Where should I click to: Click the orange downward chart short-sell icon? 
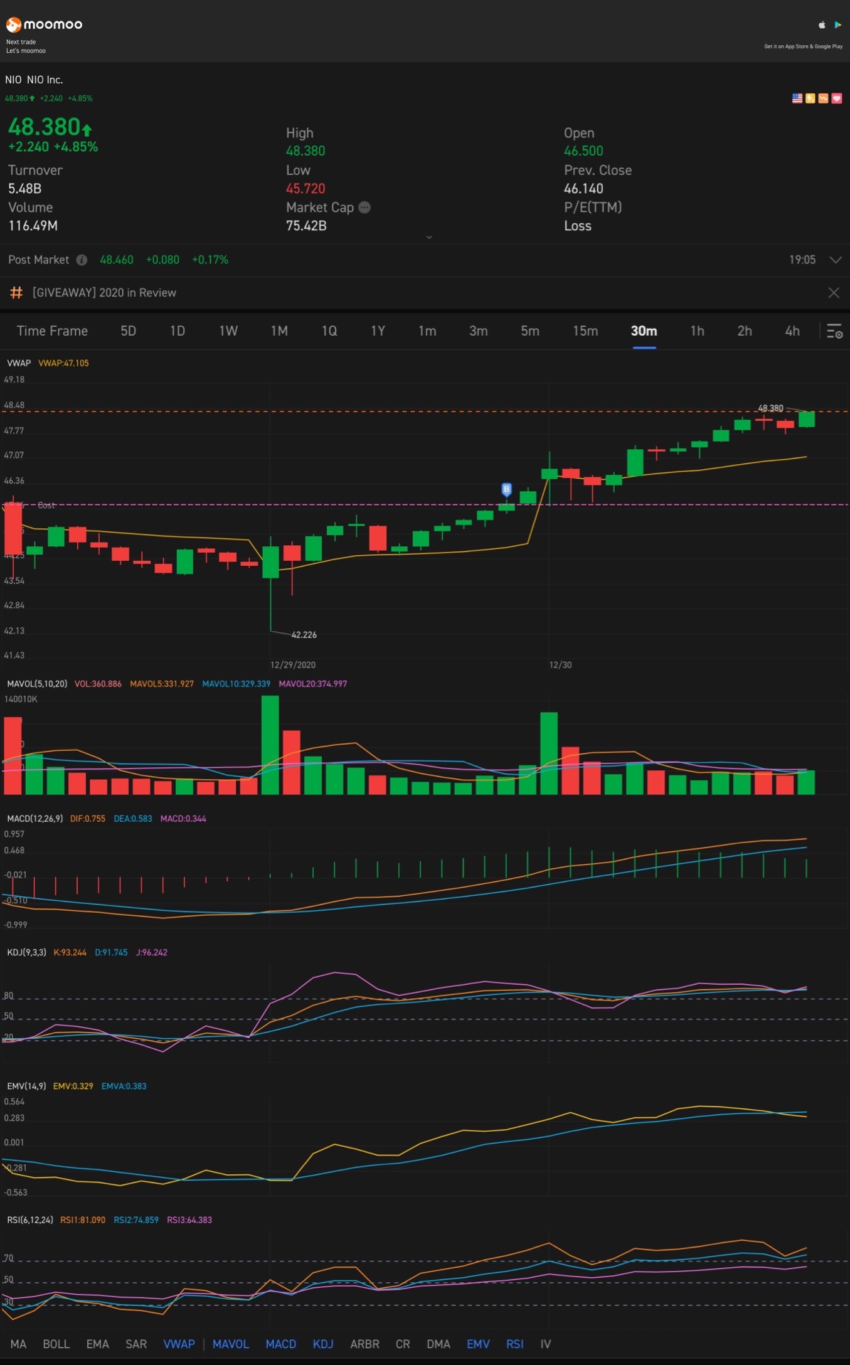point(823,98)
